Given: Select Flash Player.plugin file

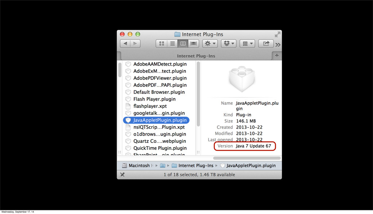Looking at the screenshot, I should coord(154,99).
